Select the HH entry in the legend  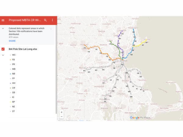click(14, 83)
